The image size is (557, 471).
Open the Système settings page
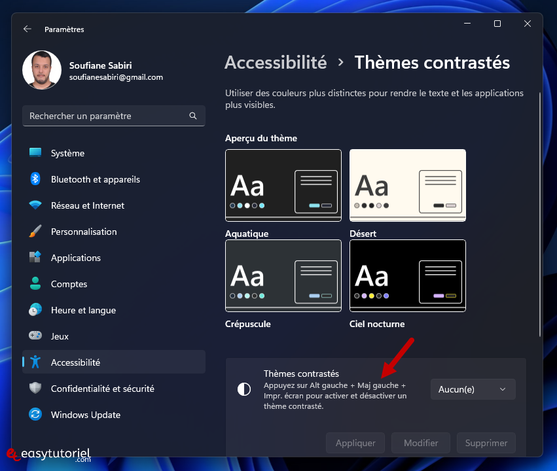(x=114, y=153)
